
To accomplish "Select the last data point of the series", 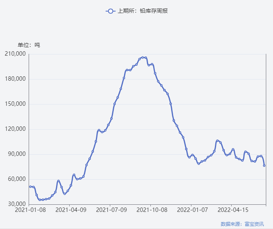I will coord(264,165).
